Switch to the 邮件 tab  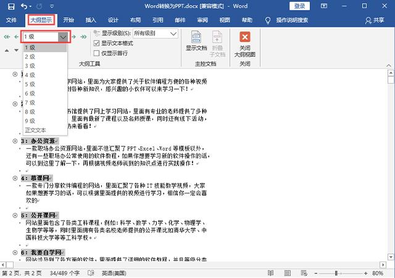click(x=180, y=20)
